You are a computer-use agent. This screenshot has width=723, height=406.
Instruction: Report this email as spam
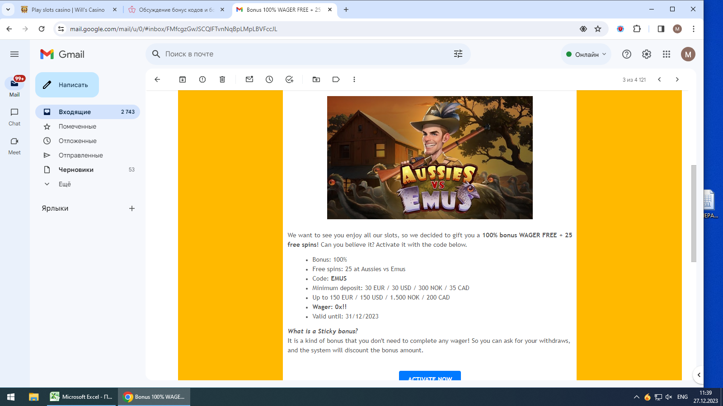tap(202, 79)
